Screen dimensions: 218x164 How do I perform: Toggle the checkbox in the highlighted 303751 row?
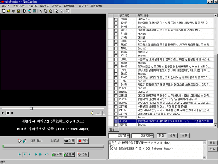(116, 121)
